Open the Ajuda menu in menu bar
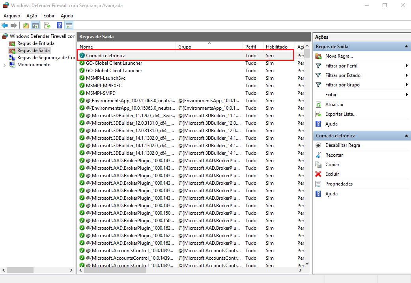The height and width of the screenshot is (283, 411). (67, 16)
